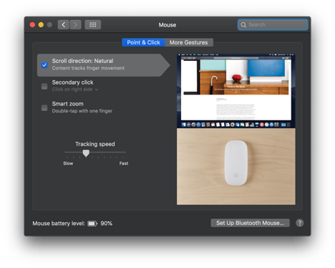Uncheck Scroll direction: Natural checkbox

click(x=44, y=65)
